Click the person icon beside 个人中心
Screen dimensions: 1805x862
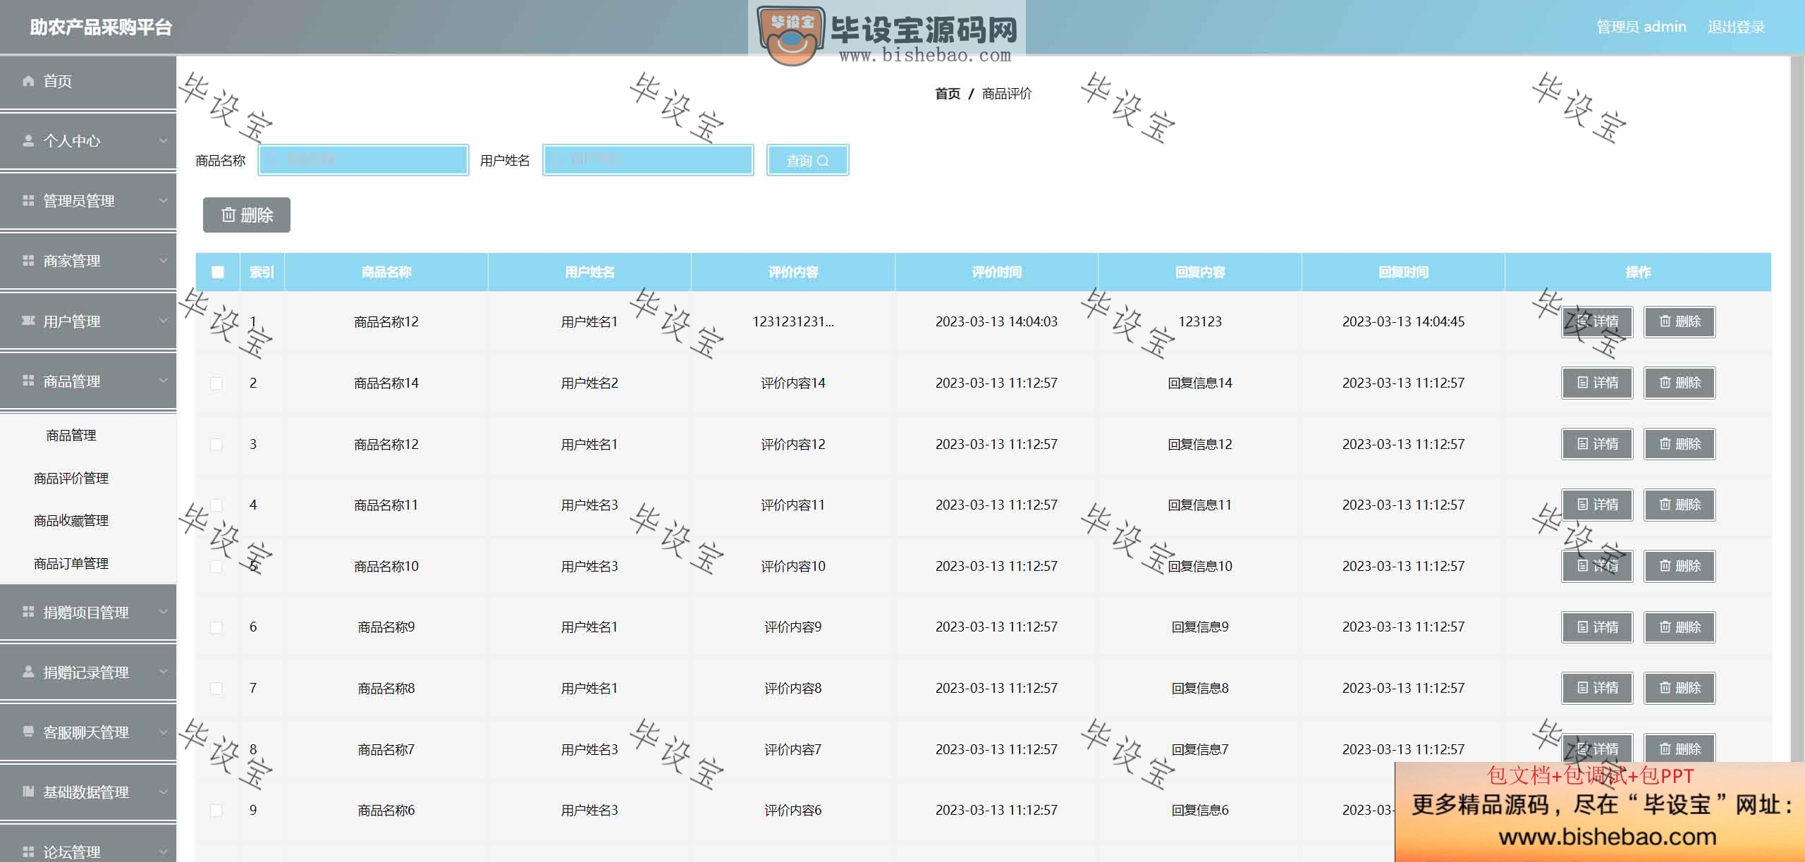point(28,141)
